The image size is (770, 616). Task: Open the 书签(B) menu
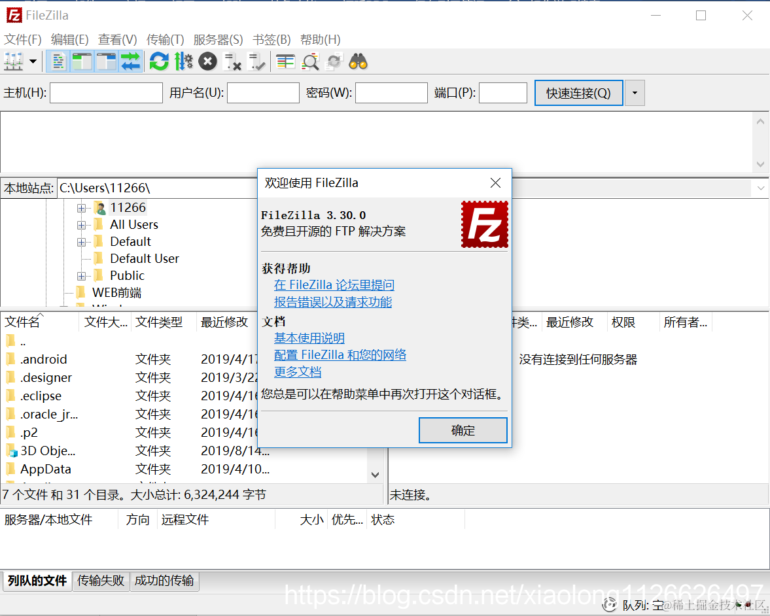coord(271,39)
